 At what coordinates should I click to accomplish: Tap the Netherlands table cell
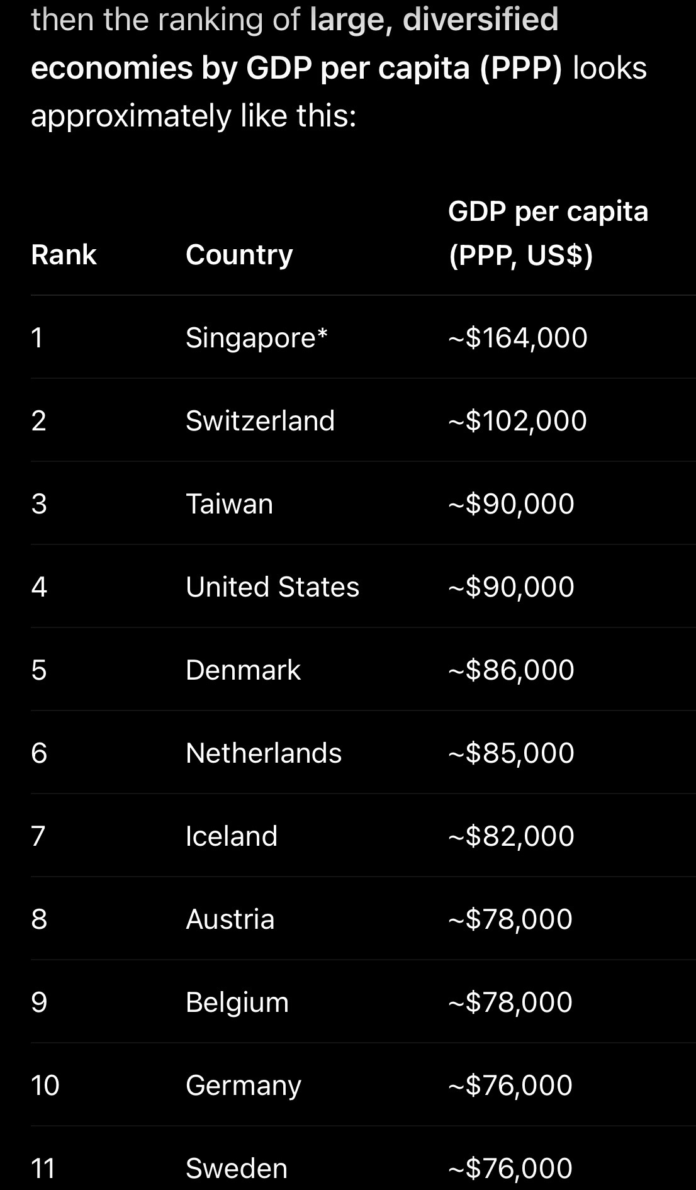pos(264,753)
